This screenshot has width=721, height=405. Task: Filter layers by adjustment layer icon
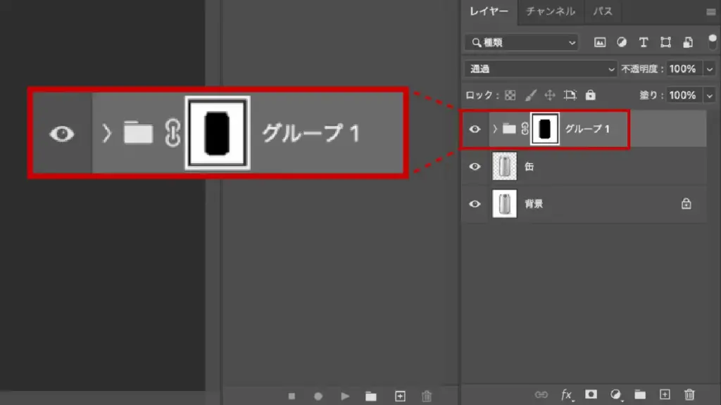pyautogui.click(x=622, y=42)
